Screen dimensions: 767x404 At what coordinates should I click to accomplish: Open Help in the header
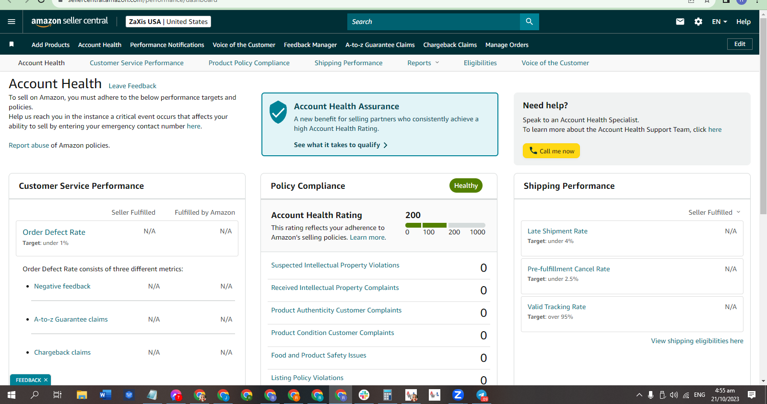pyautogui.click(x=743, y=22)
